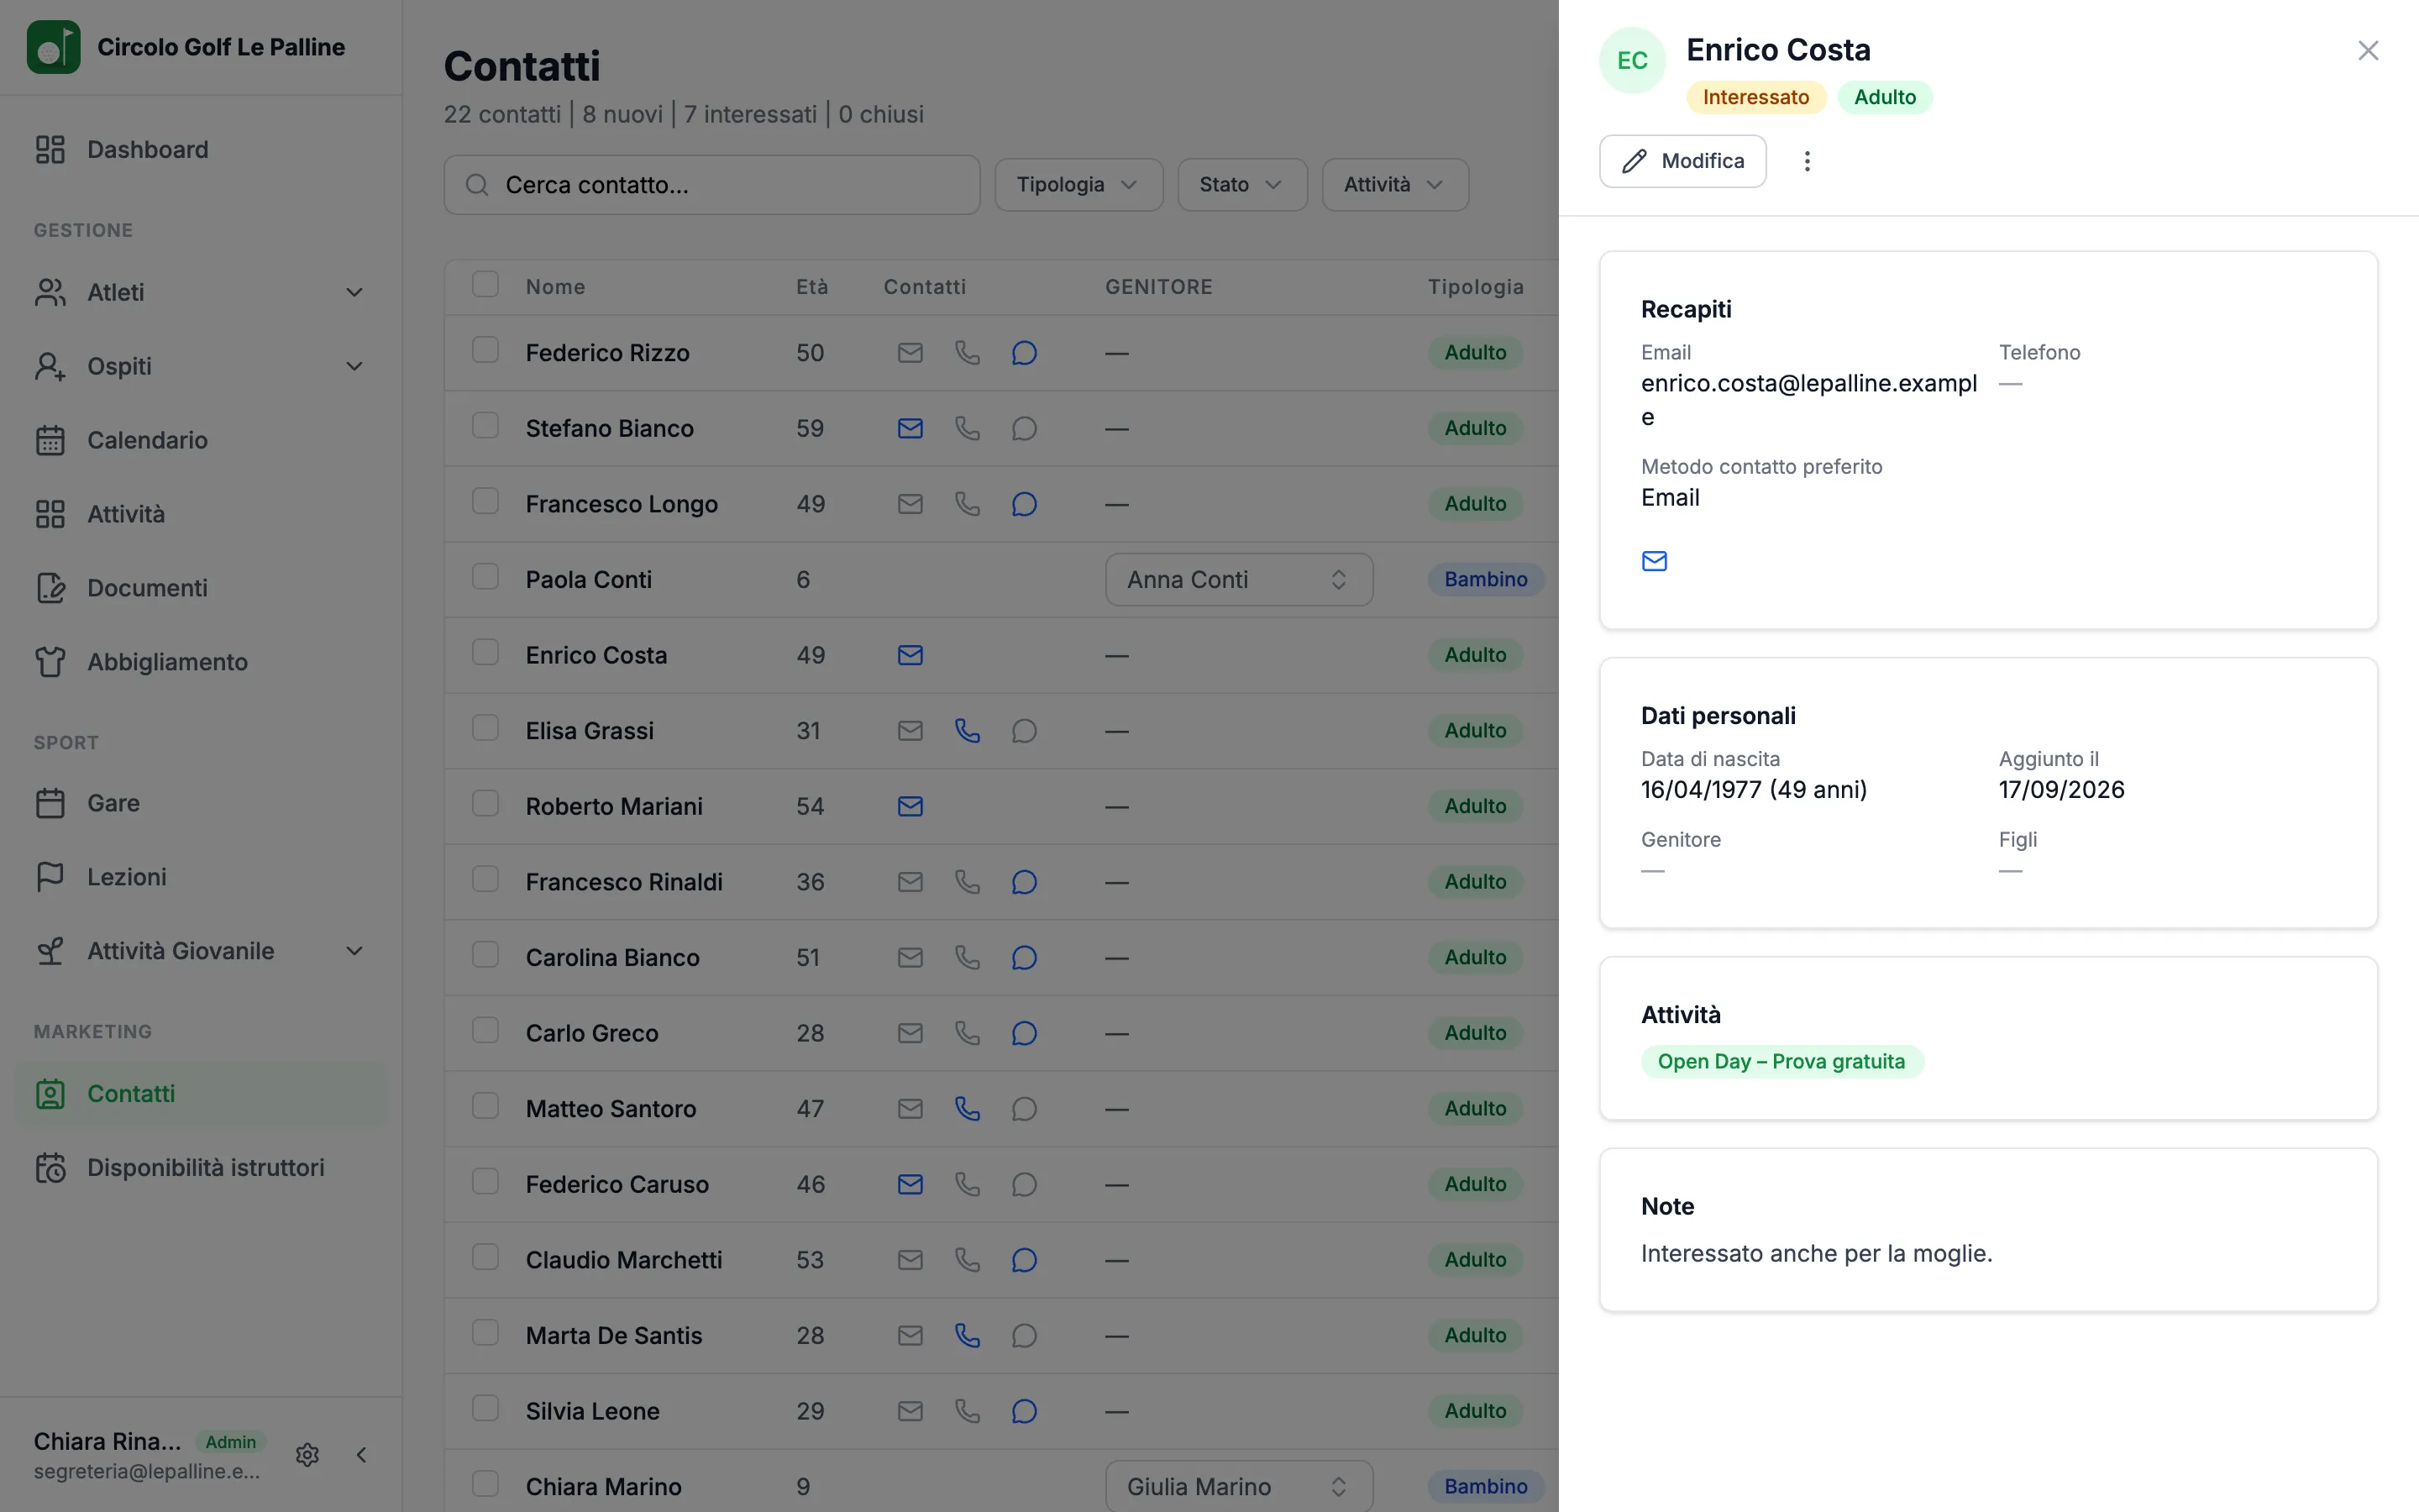Open the Anna Conti genitore selector

tap(1239, 580)
